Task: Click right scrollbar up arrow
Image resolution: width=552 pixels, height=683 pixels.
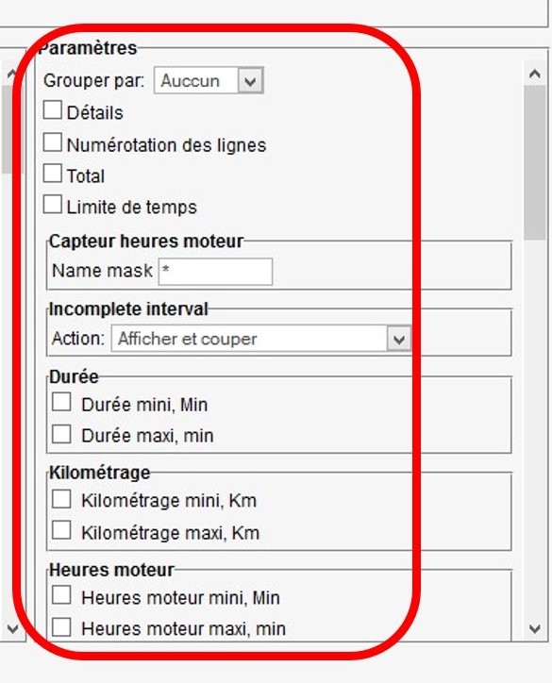Action: (x=535, y=74)
